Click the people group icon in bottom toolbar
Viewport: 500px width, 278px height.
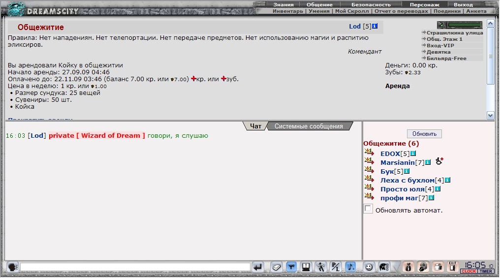438,267
